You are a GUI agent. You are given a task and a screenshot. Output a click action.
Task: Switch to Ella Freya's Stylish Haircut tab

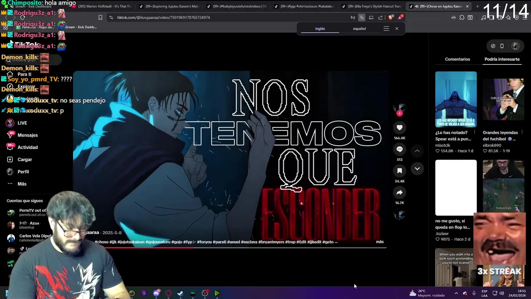tap(371, 6)
